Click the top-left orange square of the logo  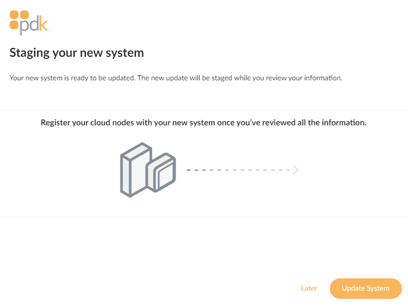pos(14,15)
